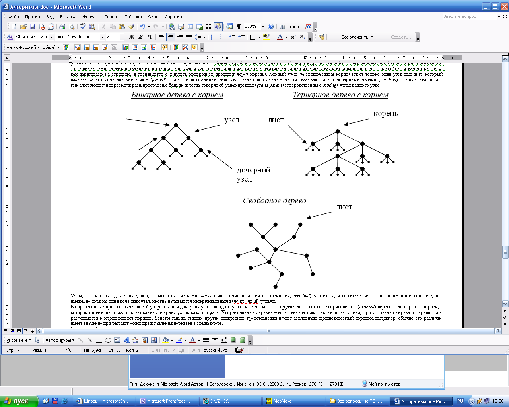Open the equation editor icon
509x407 pixels.
coord(307,27)
